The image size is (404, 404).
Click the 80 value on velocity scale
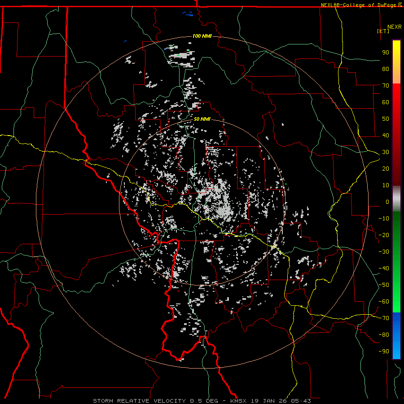pos(386,69)
